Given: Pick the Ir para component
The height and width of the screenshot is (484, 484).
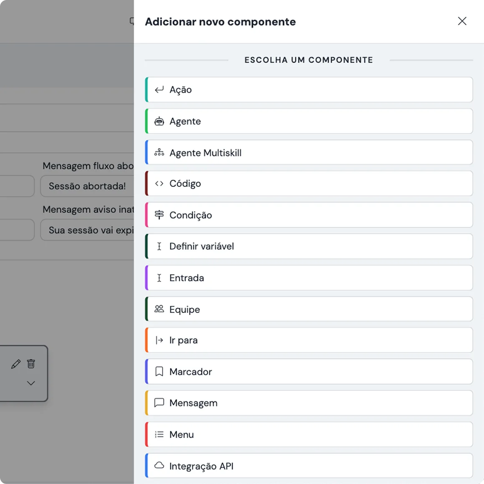Looking at the screenshot, I should point(309,340).
